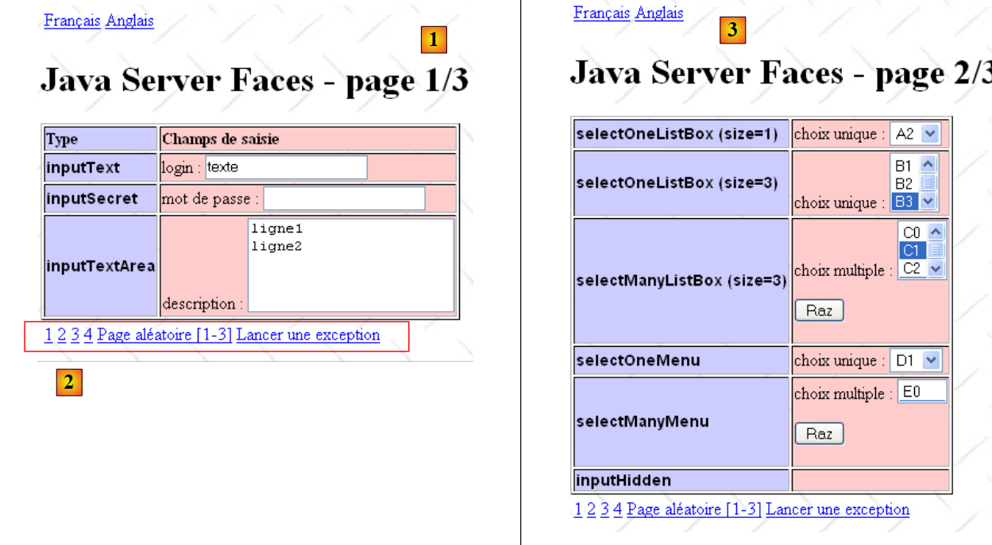Click the Anglais link on page 2
Screen dimensions: 992x545
[x=659, y=13]
